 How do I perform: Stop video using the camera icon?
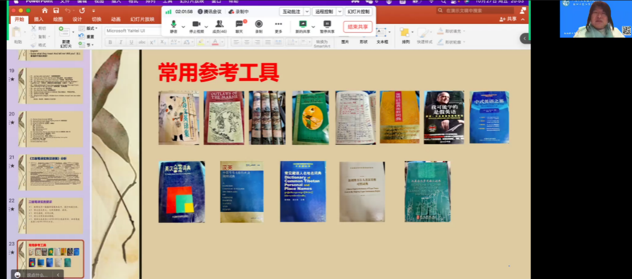[x=196, y=25]
